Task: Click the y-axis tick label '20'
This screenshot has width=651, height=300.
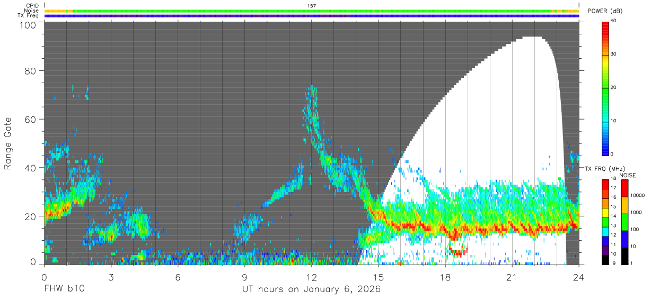Action: point(31,216)
